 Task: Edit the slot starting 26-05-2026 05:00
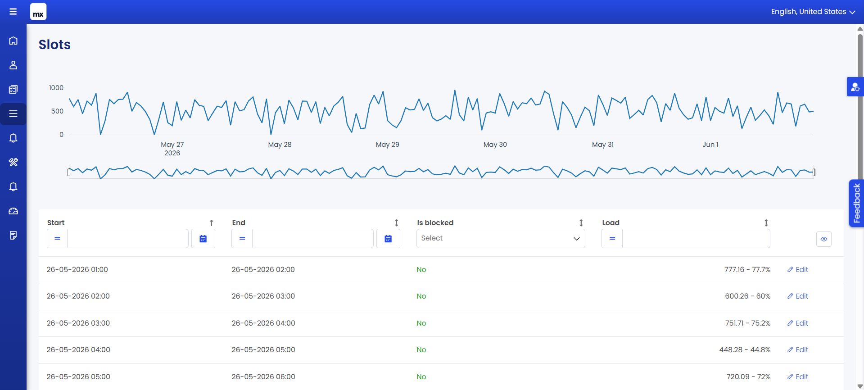pyautogui.click(x=798, y=377)
